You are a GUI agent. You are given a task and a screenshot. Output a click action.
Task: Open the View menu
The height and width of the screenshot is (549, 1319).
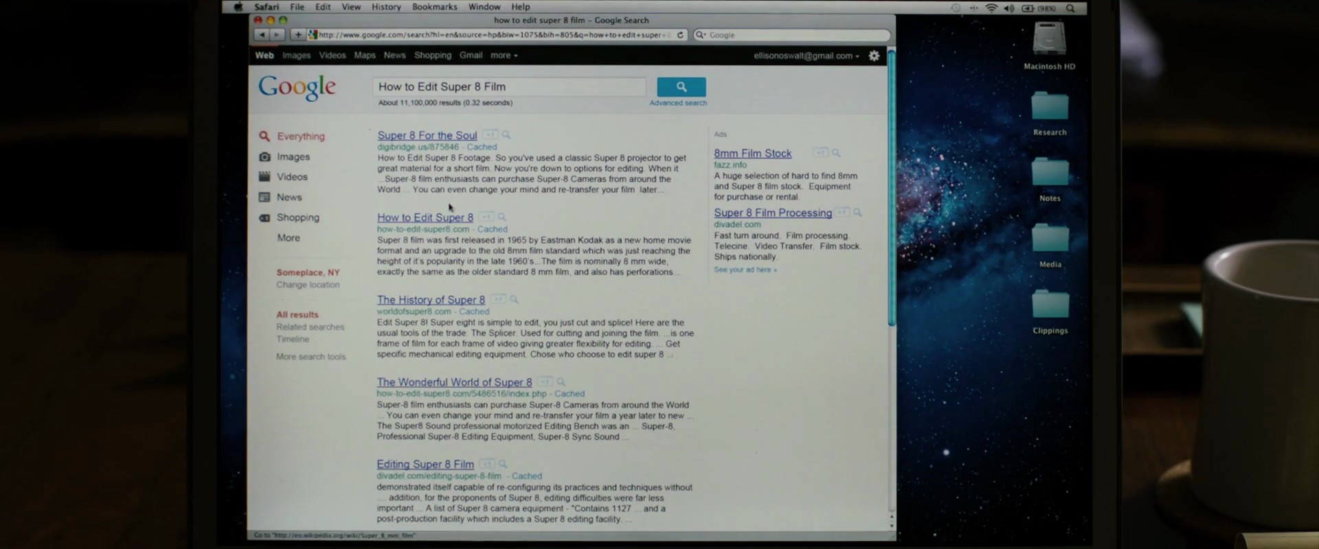[x=351, y=7]
